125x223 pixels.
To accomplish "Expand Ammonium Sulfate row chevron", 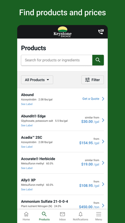I will click(x=103, y=205).
